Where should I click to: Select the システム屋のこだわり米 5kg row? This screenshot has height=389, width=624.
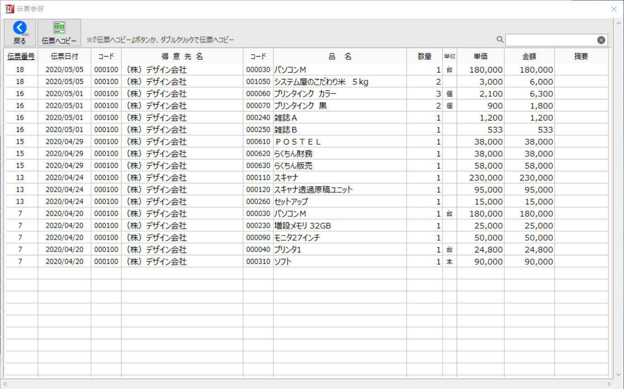click(321, 82)
